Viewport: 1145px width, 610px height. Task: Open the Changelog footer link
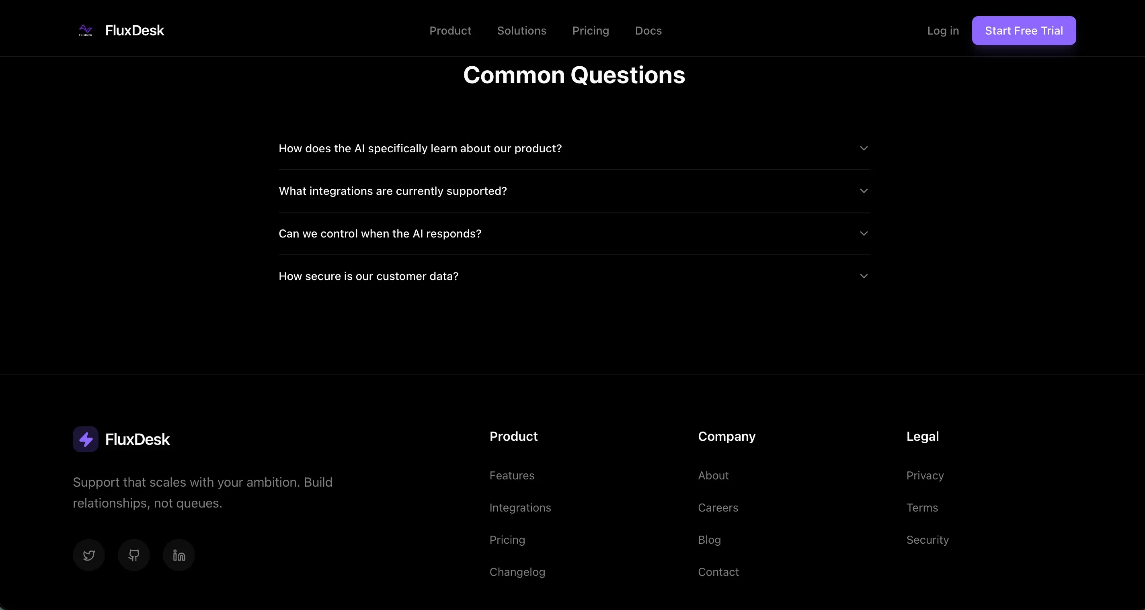(517, 572)
